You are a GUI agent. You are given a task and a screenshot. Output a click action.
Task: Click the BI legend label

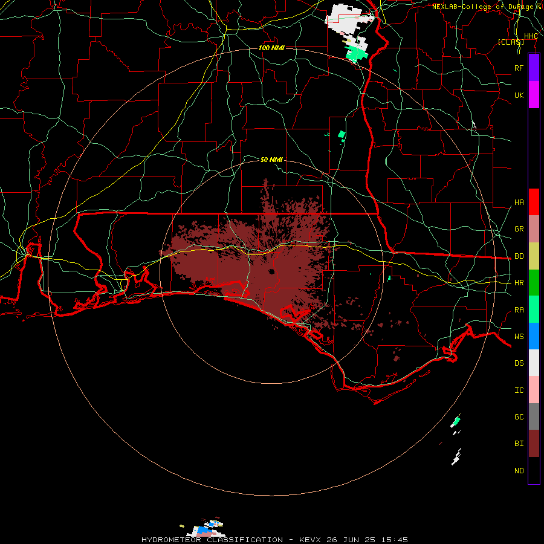pyautogui.click(x=519, y=444)
